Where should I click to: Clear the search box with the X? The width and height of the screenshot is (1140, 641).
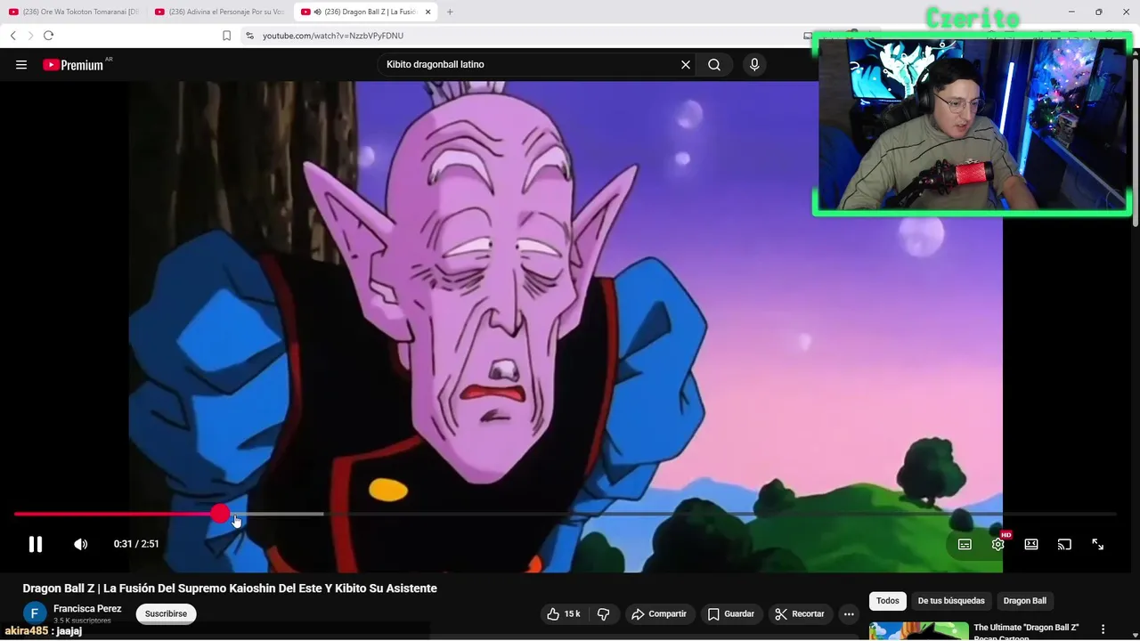tap(686, 65)
